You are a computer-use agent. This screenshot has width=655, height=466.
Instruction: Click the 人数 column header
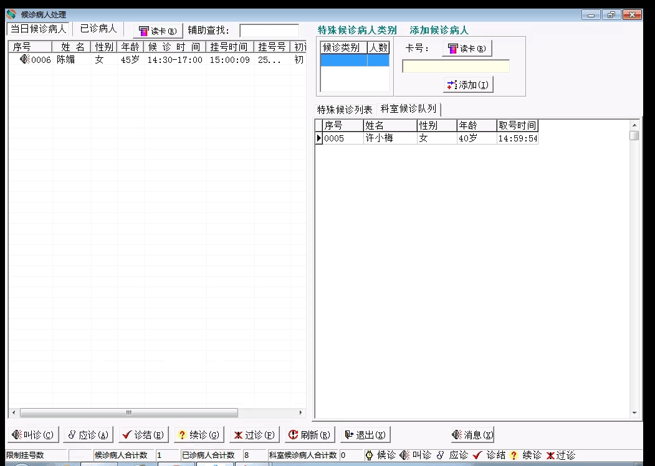(378, 47)
